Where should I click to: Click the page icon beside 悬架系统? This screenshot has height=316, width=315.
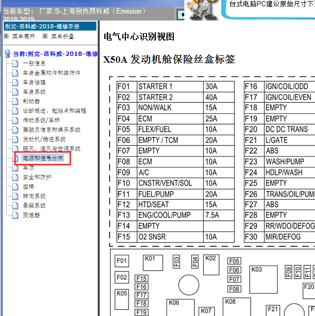15,206
